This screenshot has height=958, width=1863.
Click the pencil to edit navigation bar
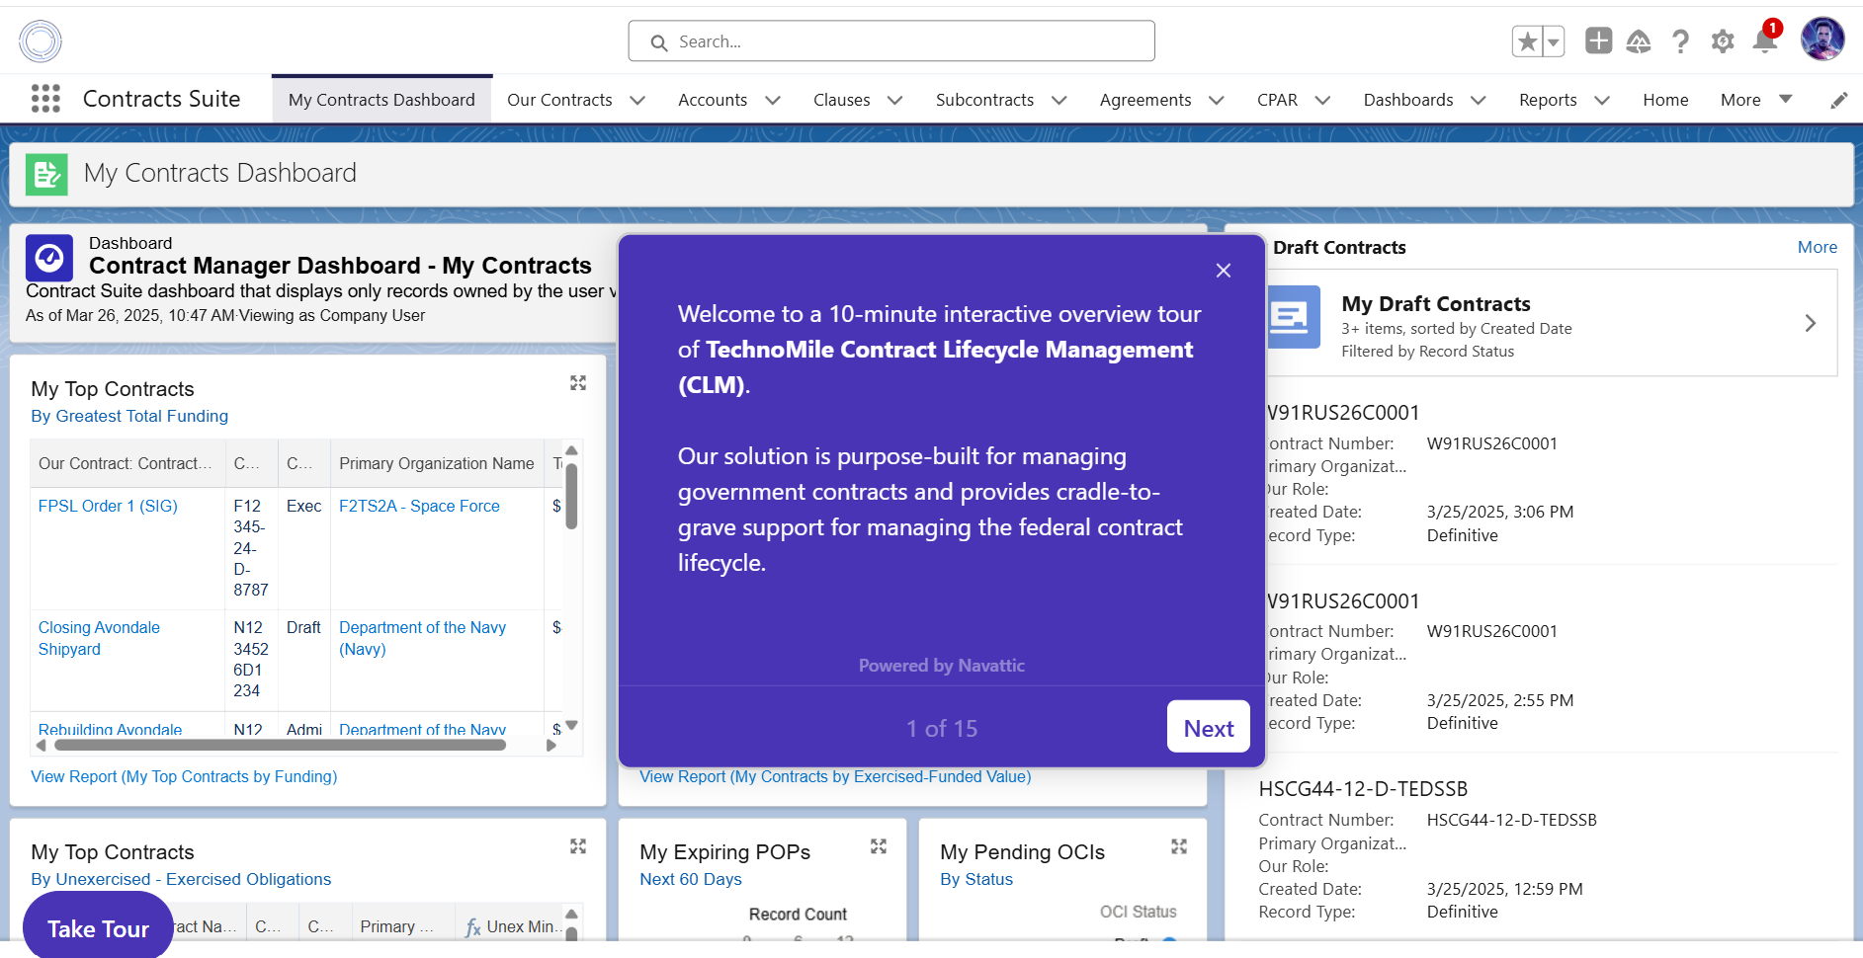[x=1838, y=100]
